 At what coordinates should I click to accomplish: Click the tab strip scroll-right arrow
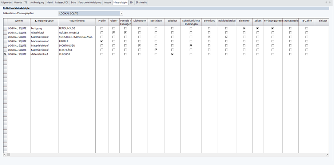[x=330, y=3]
